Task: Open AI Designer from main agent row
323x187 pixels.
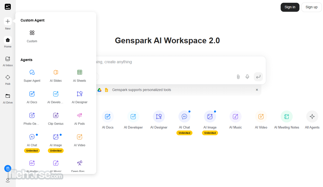Action: 159,116
